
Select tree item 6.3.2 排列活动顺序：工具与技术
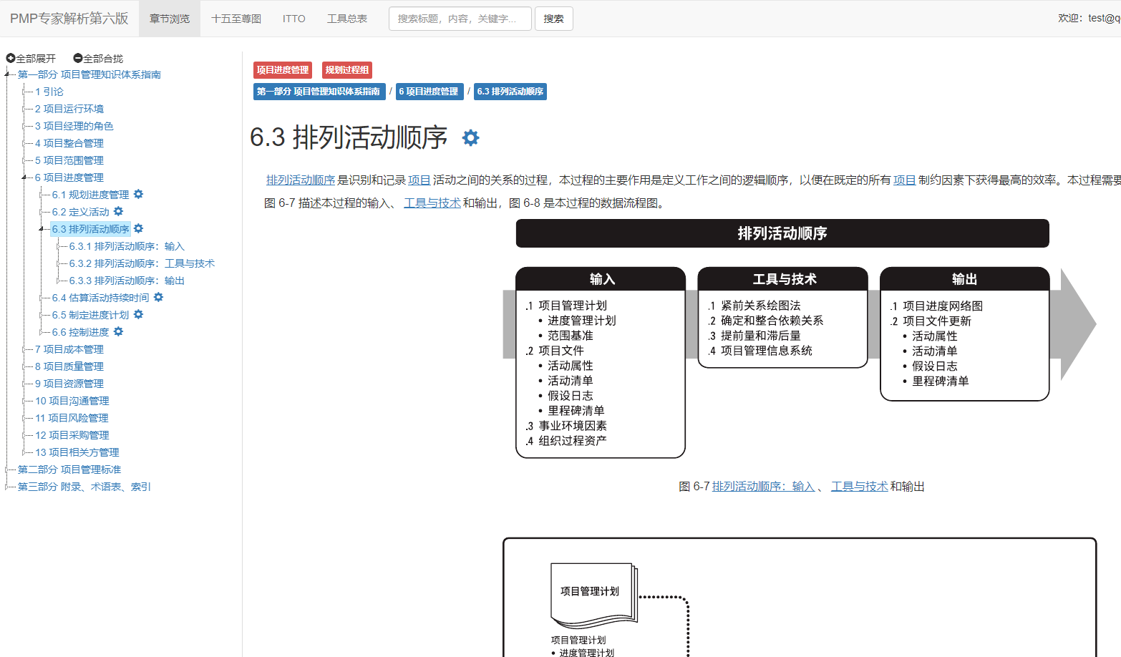[x=142, y=263]
